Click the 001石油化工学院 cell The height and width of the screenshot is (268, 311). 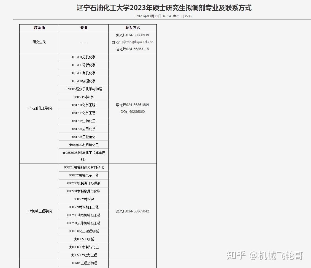(39, 108)
